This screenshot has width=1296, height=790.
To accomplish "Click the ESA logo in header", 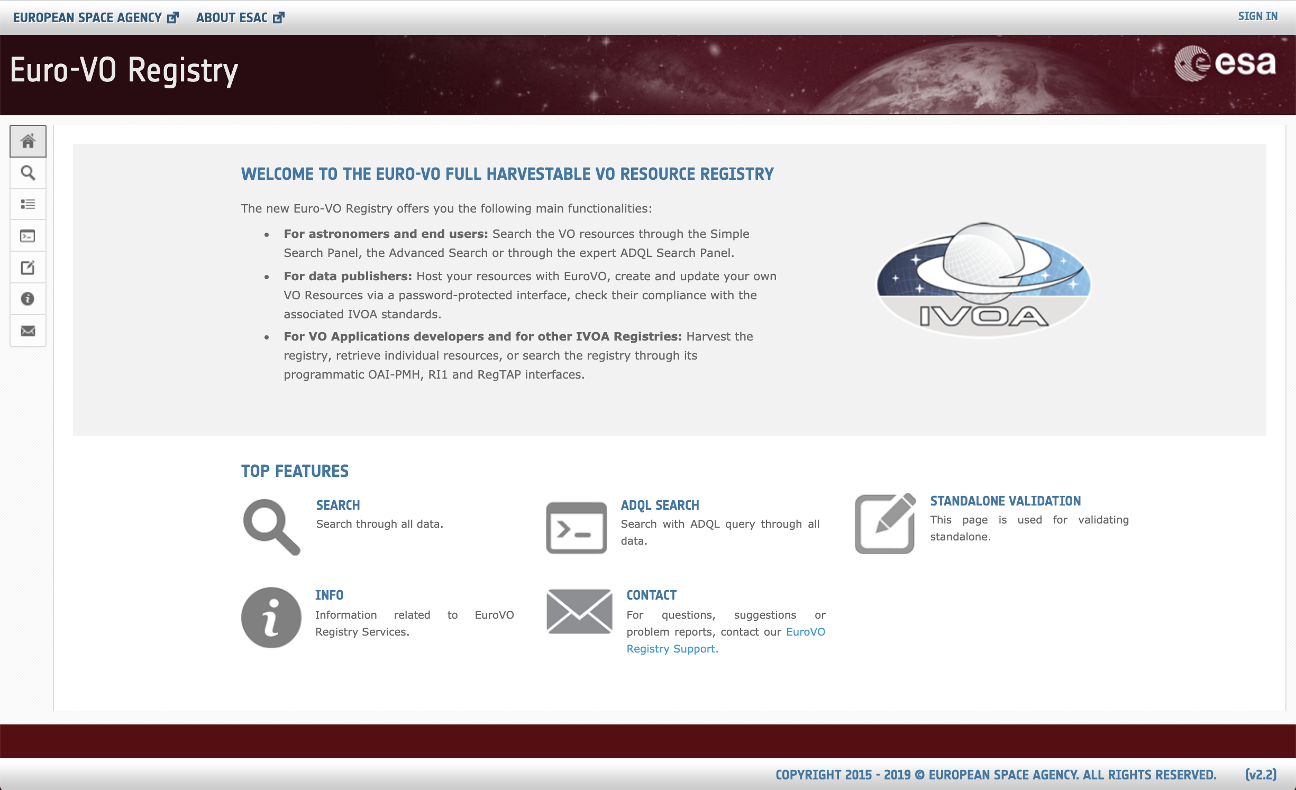I will tap(1225, 64).
